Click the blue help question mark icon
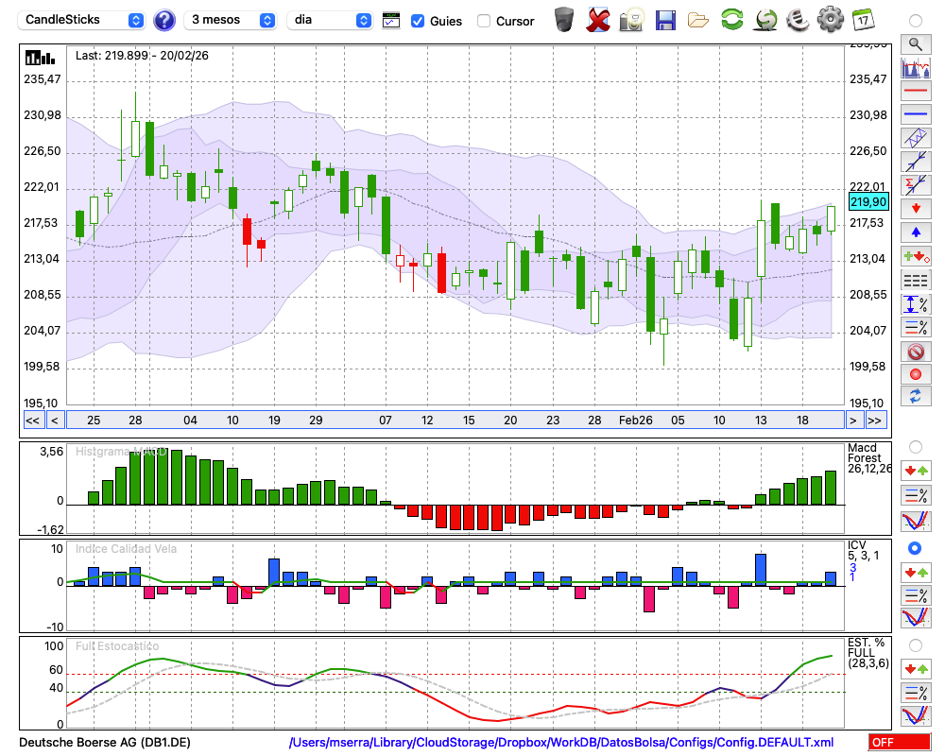945x756 pixels. 163,21
